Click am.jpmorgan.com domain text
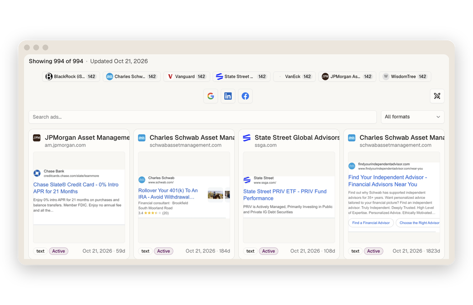Screen dimensions: 473x305 point(65,145)
